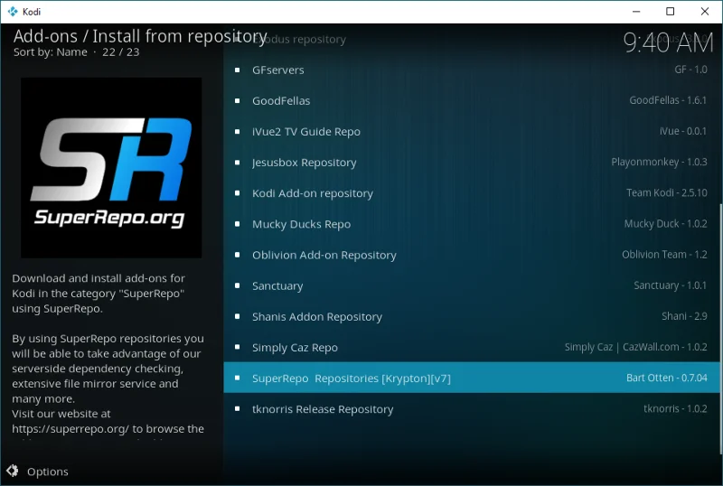Click the bullet icon beside Sanctuary
This screenshot has width=723, height=486.
[x=237, y=285]
